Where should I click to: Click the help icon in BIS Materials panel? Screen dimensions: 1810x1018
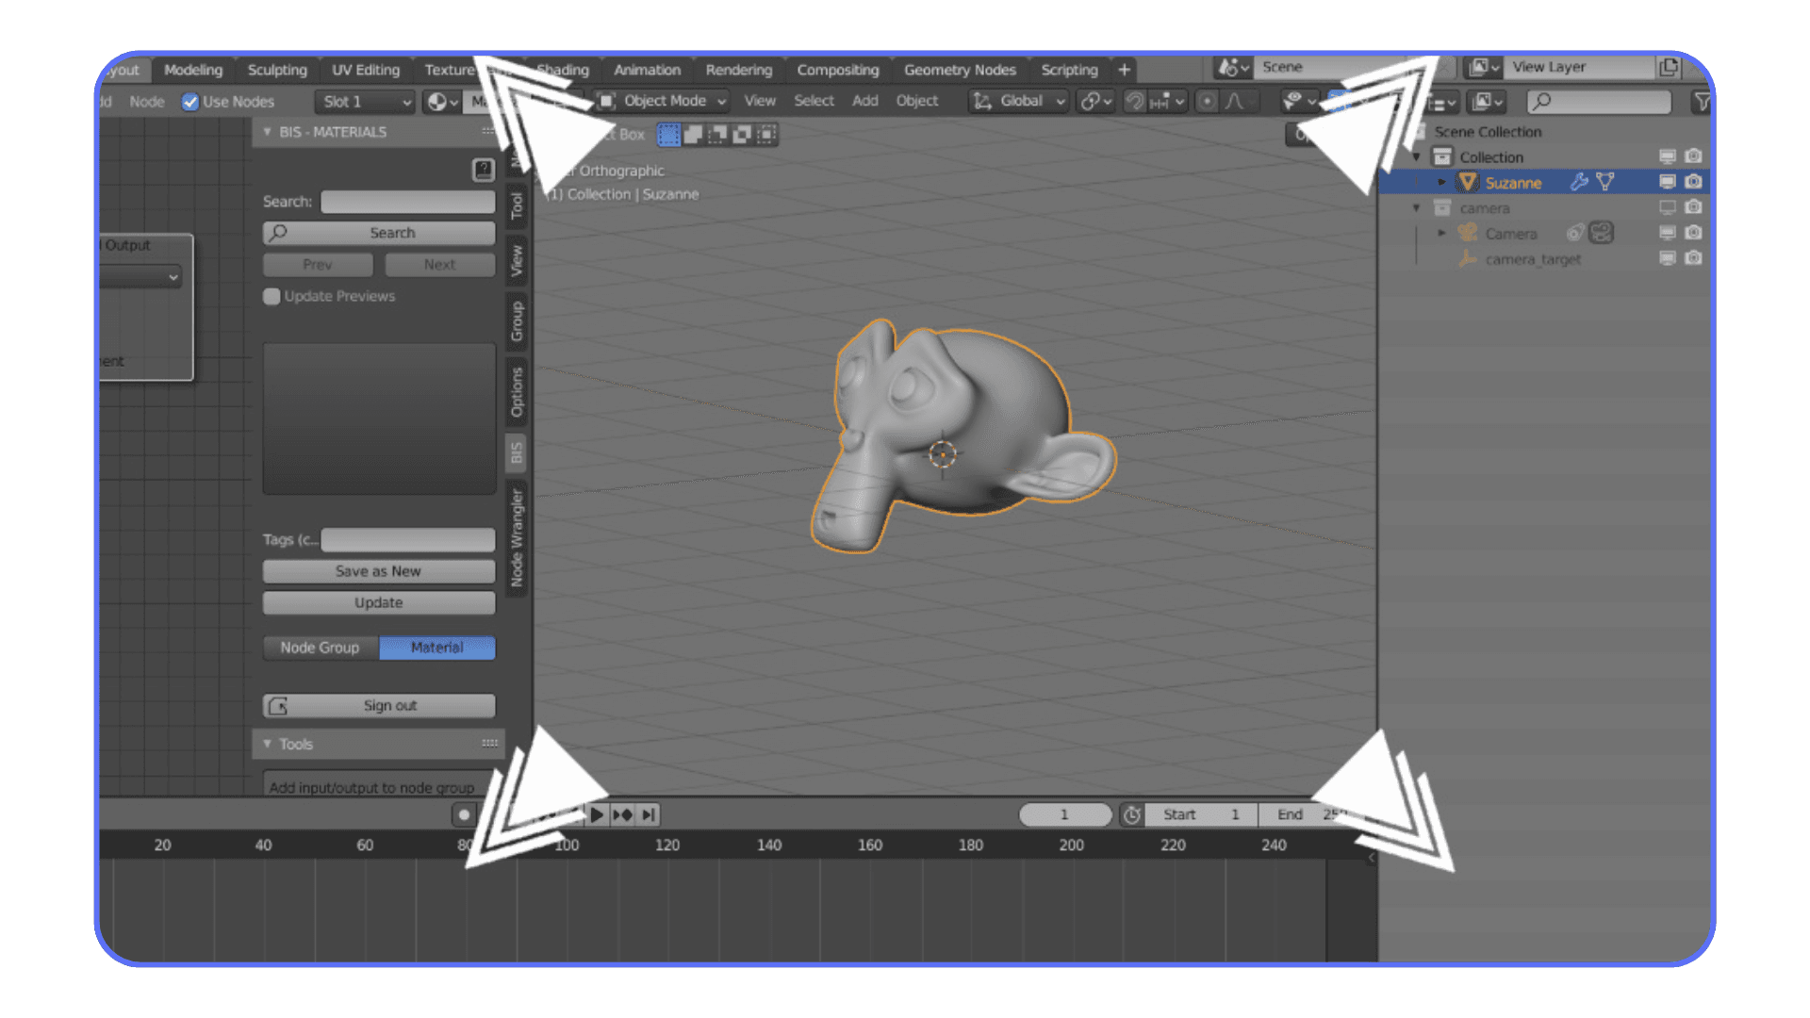[x=485, y=170]
